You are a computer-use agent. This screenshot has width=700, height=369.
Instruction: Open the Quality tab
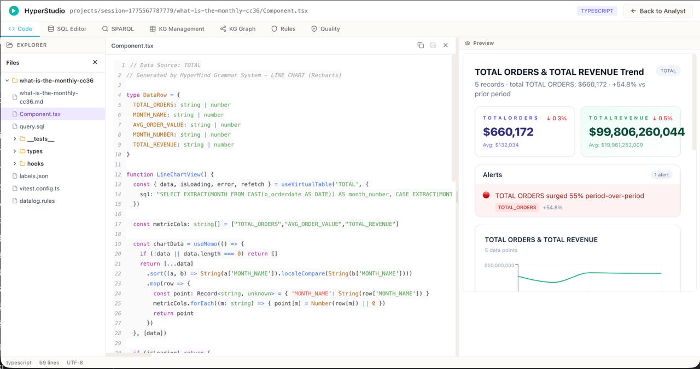pyautogui.click(x=325, y=29)
